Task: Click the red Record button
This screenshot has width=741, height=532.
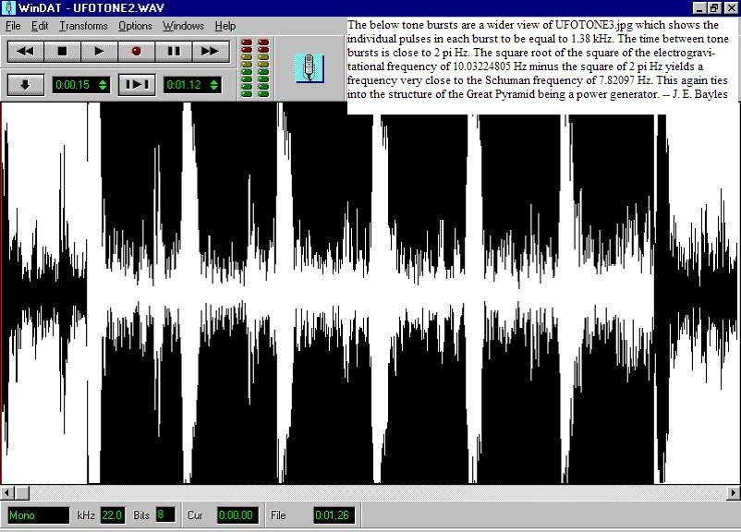Action: (x=137, y=52)
